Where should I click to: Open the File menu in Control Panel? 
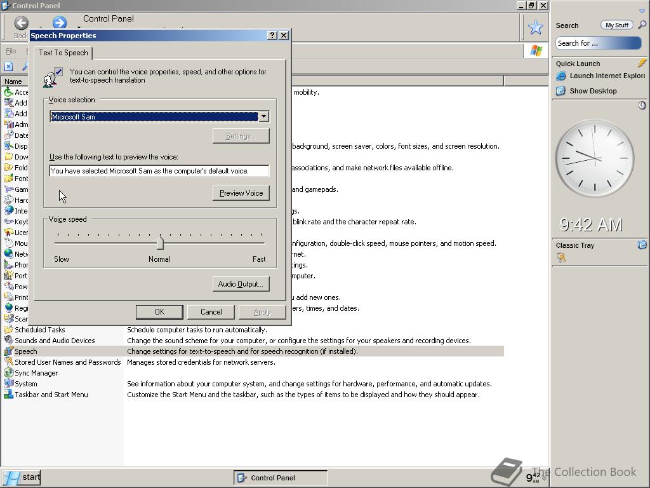(x=11, y=51)
